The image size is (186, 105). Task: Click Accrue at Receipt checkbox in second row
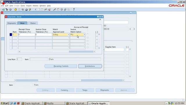pos(88,38)
